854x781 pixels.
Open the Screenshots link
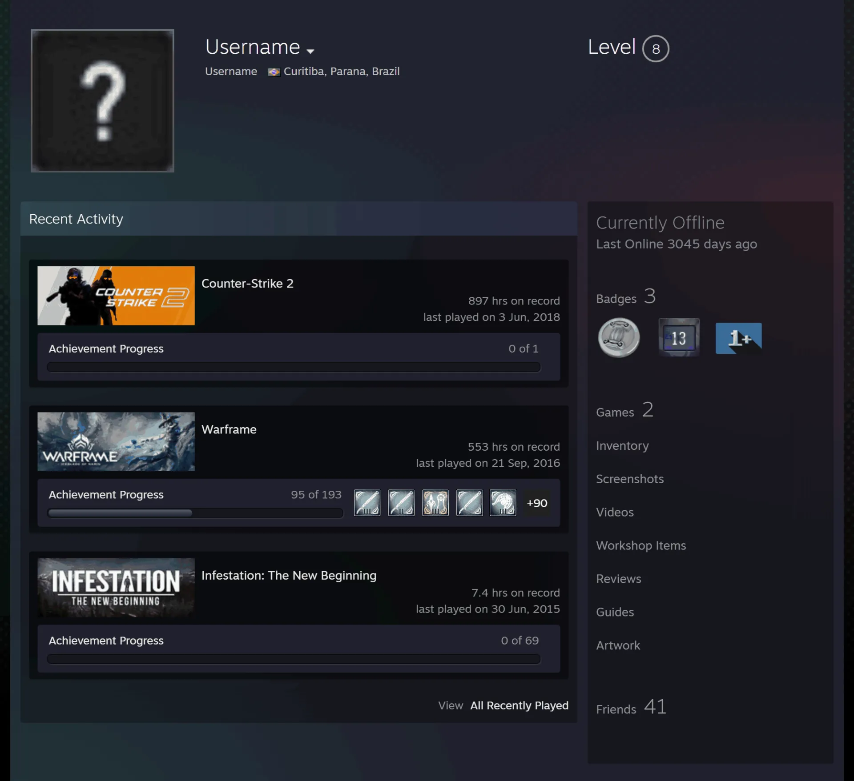click(x=630, y=479)
